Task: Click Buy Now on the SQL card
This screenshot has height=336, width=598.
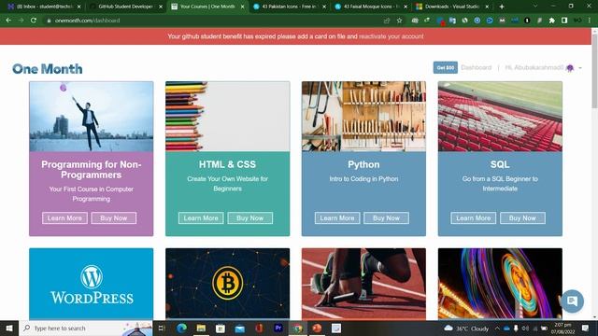Action: tap(522, 217)
